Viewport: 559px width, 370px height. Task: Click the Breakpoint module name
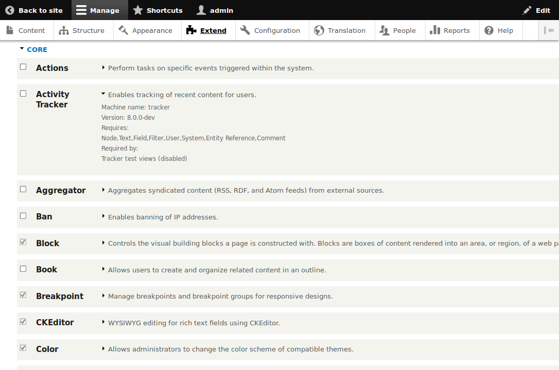(60, 296)
